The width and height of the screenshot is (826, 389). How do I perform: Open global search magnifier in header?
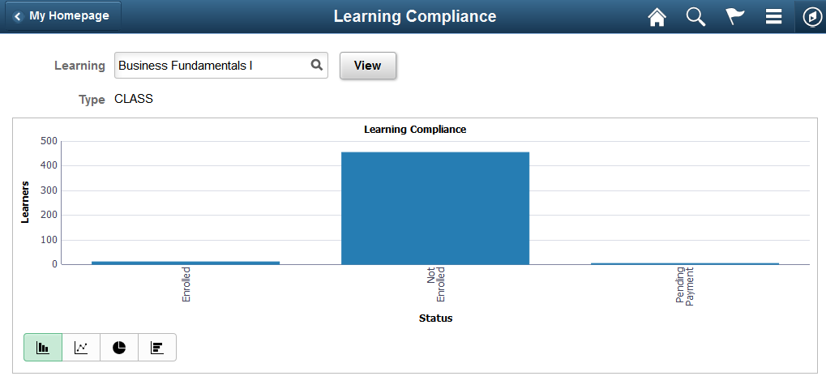tap(695, 17)
